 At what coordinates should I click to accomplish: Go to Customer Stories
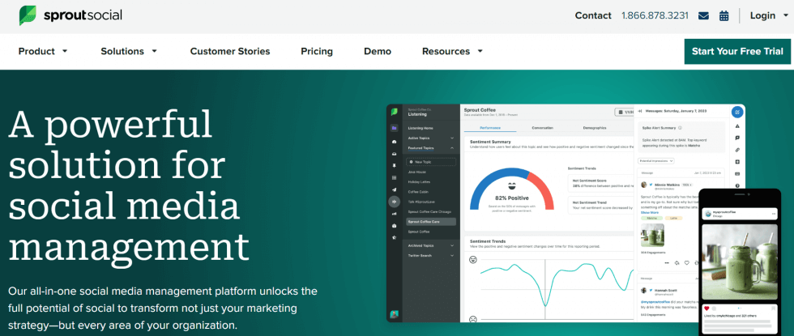click(x=230, y=51)
